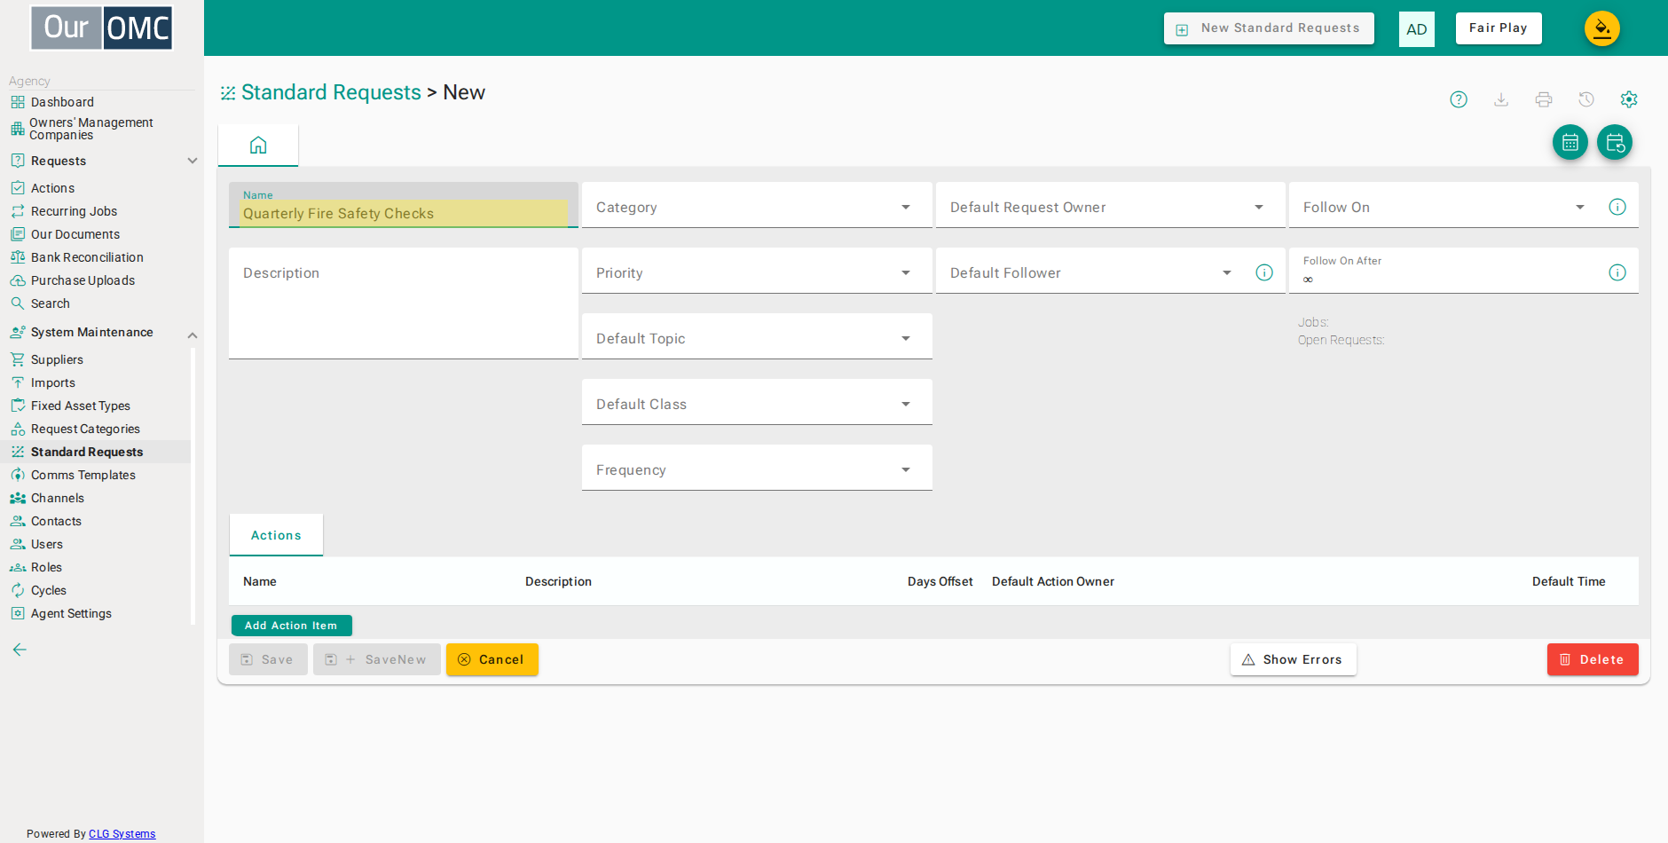Open the Default Request Owner dropdown
Image resolution: width=1668 pixels, height=843 pixels.
tap(1110, 206)
